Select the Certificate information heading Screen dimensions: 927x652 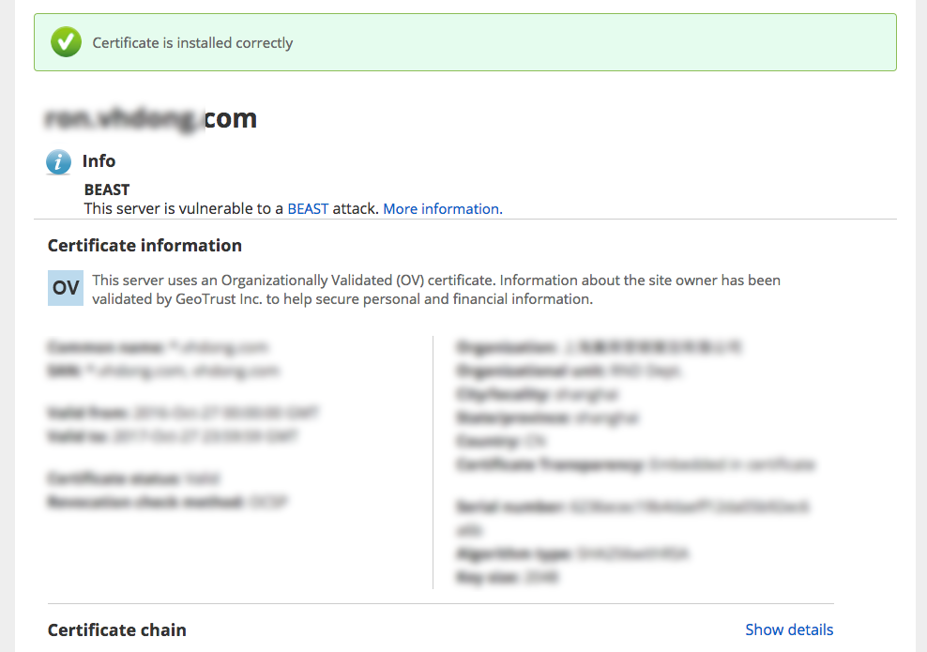point(144,245)
